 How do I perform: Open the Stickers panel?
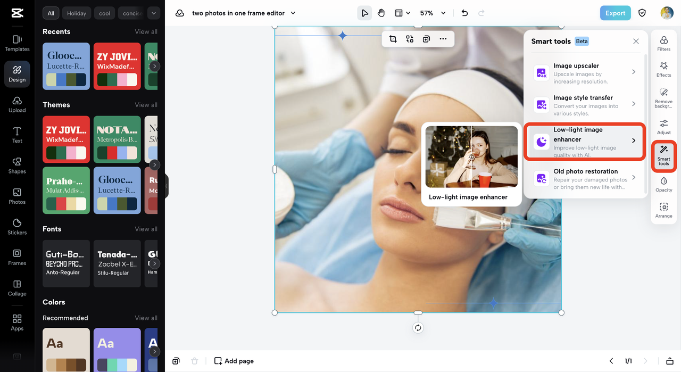(17, 227)
